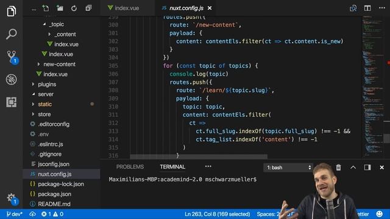390x219 pixels.
Task: Expand the _content folder
Action: pyautogui.click(x=65, y=34)
